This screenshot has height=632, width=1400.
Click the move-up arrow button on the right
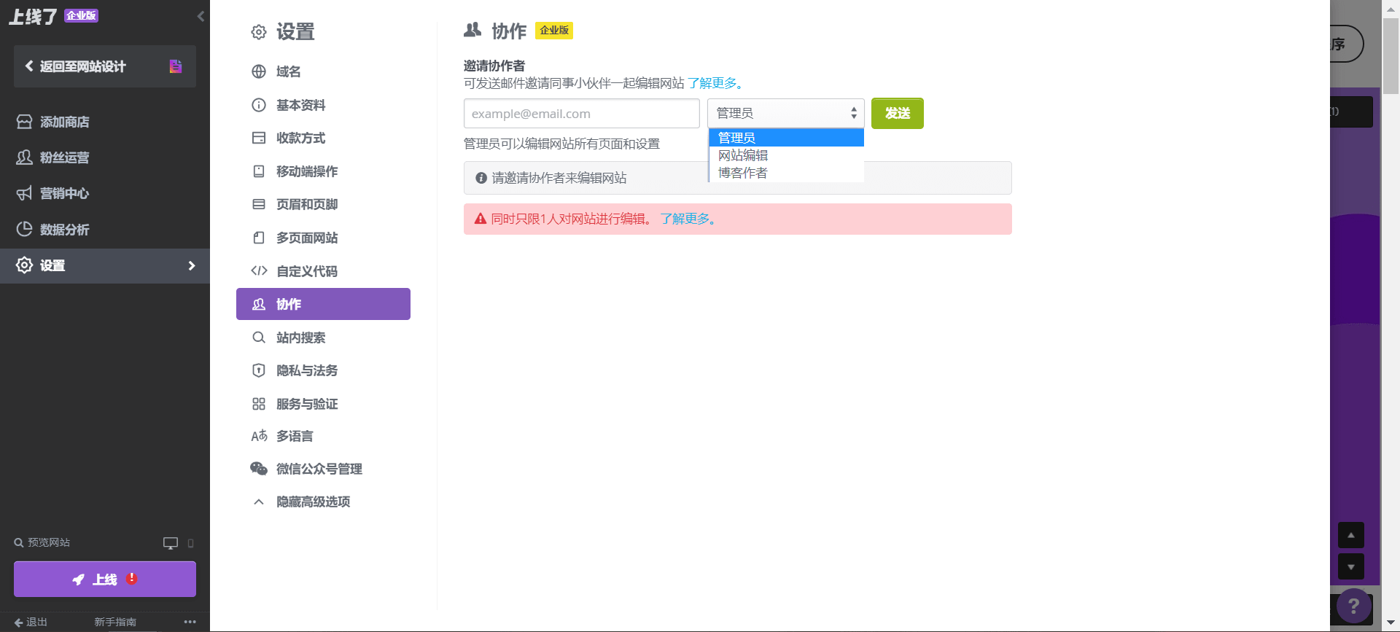tap(1351, 535)
